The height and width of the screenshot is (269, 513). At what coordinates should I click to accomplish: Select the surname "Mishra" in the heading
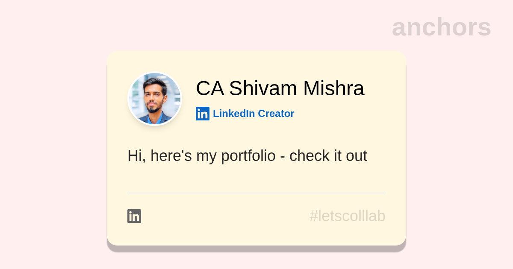point(333,88)
